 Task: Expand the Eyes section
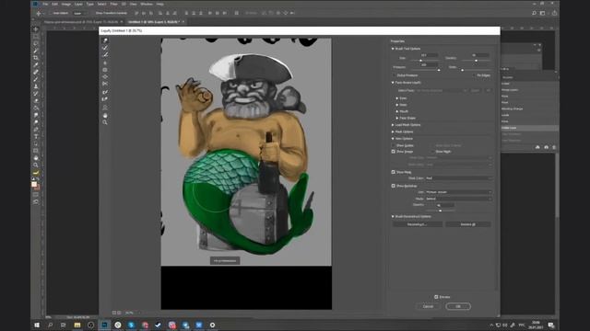[397, 98]
